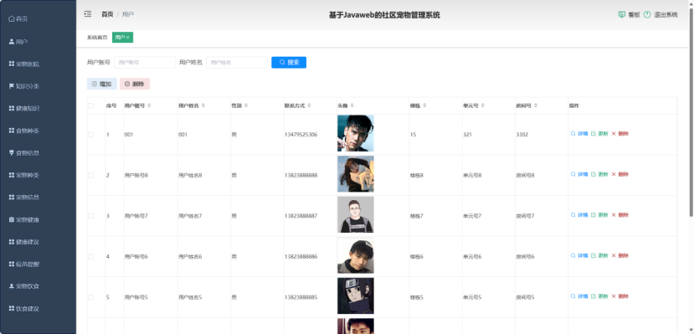Sort table by 性别 column arrows
Screen dimensions: 694x334
(246, 105)
